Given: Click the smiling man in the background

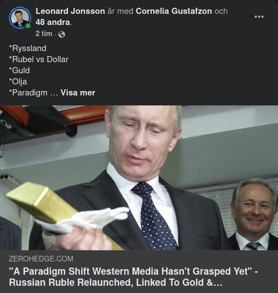Looking at the screenshot, I should pyautogui.click(x=255, y=215).
